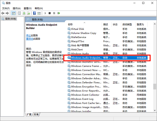The width and height of the screenshot is (157, 121).
Task: Select Windows Font Cache Service row
Action: [107, 103]
